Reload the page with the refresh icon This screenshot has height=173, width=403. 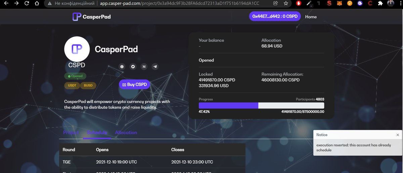pyautogui.click(x=27, y=4)
